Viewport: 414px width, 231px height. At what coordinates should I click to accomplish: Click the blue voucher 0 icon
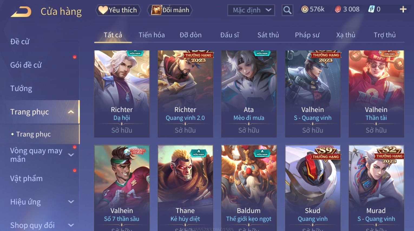click(371, 9)
